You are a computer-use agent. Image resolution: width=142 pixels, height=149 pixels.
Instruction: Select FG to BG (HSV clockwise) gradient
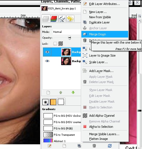coord(62,116)
